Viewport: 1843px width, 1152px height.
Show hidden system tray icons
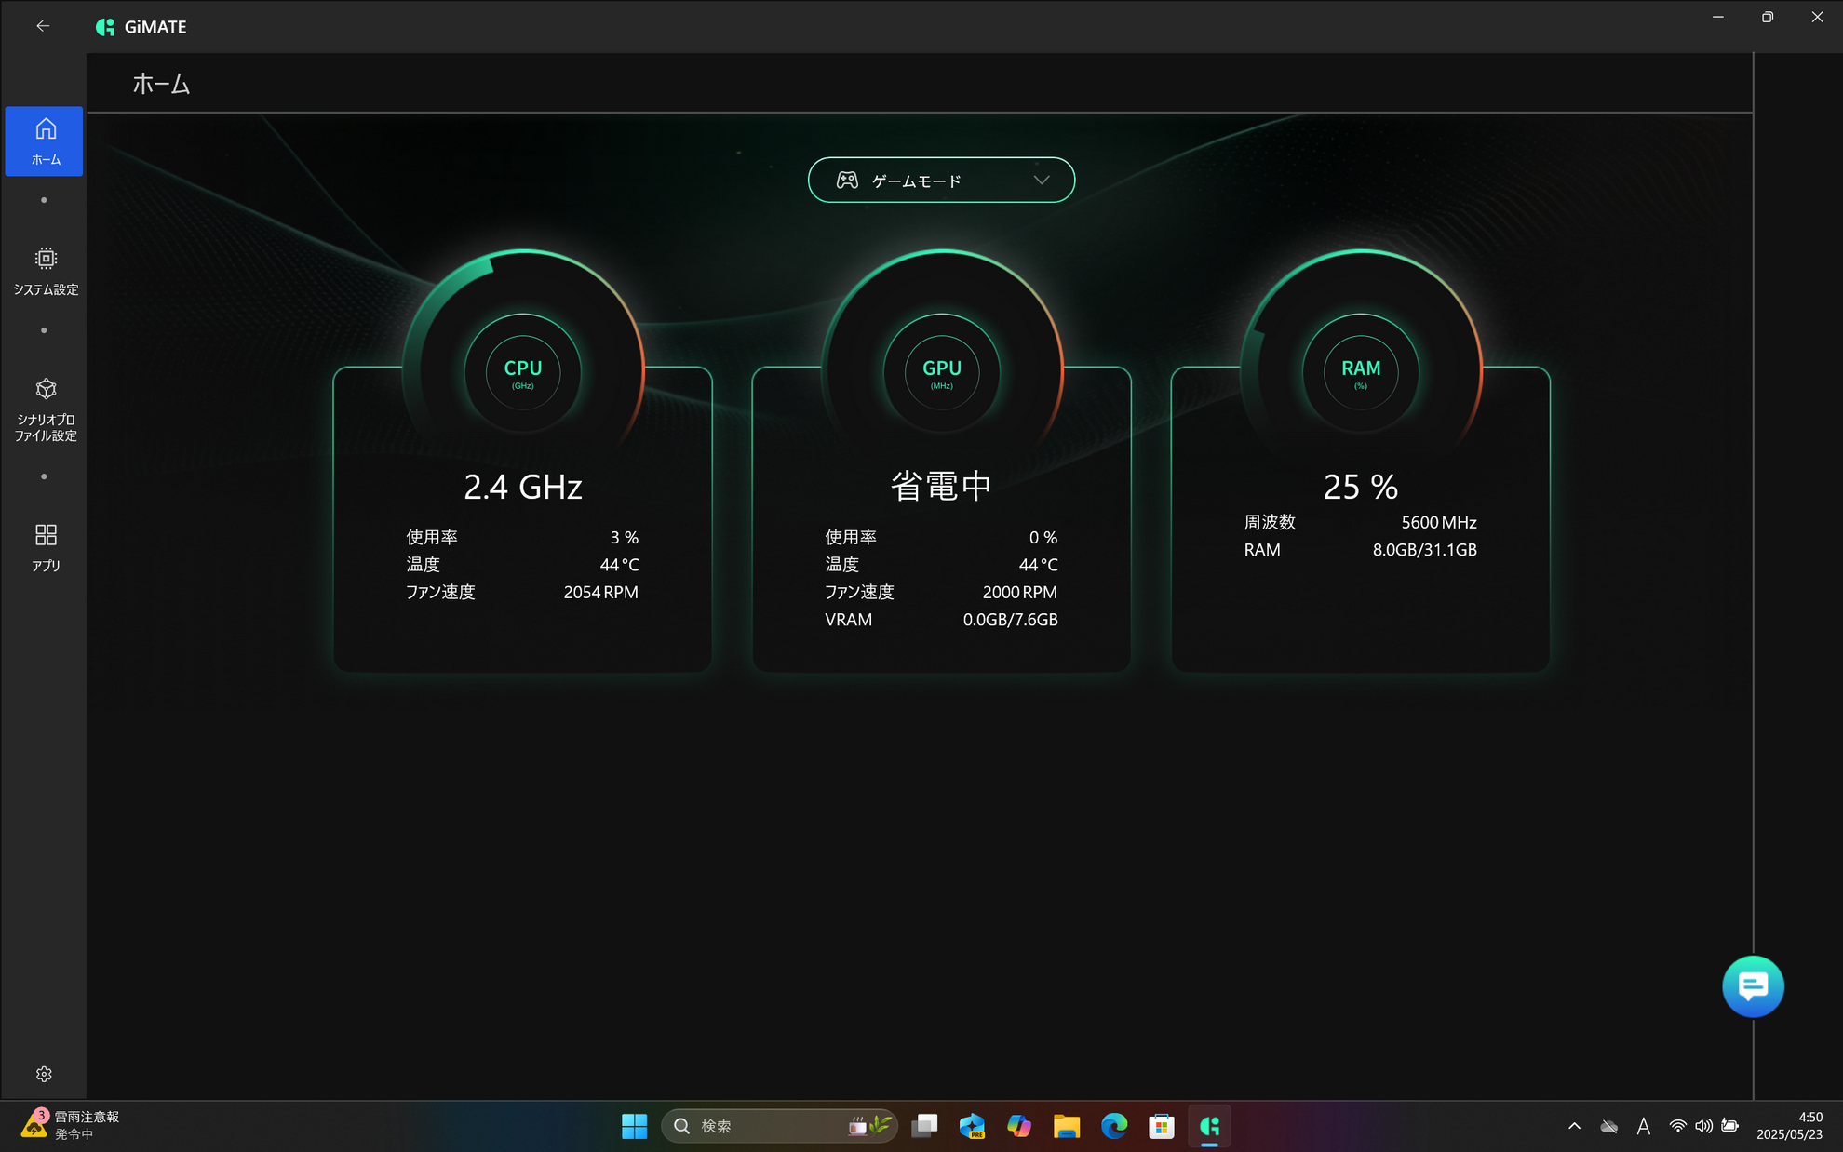[x=1574, y=1126]
